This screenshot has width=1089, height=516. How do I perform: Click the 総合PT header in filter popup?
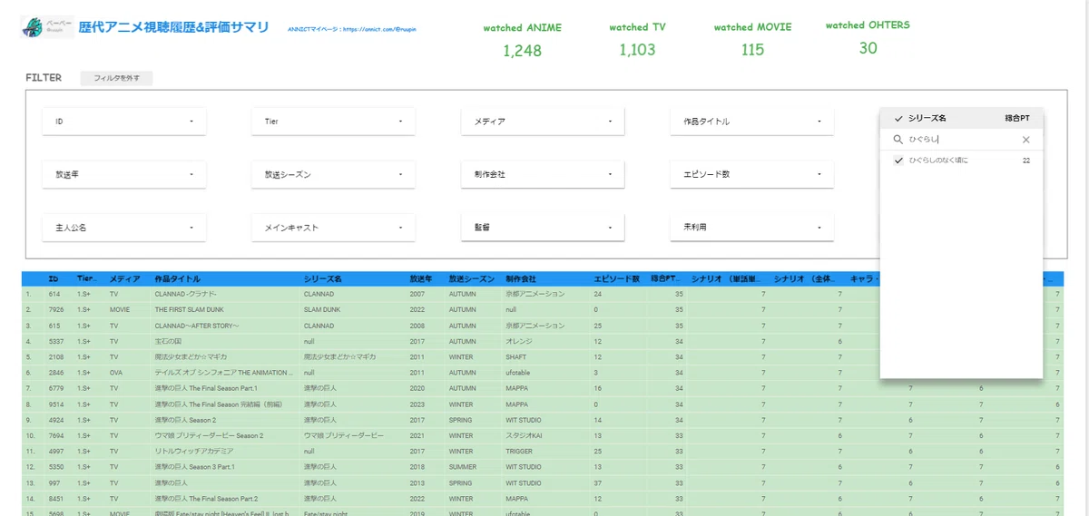(1017, 118)
